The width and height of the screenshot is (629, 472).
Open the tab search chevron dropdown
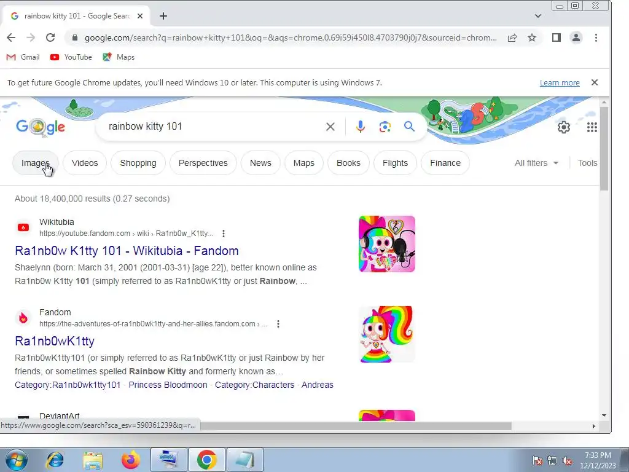[x=538, y=16]
